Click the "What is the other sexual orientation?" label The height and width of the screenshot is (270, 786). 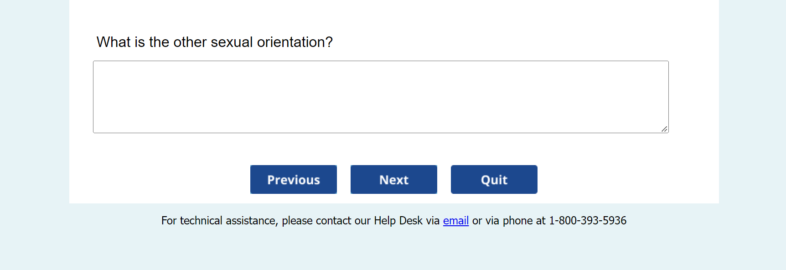point(215,42)
